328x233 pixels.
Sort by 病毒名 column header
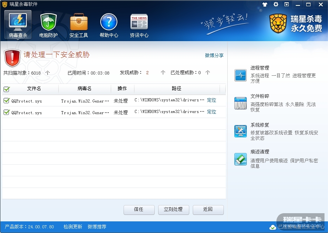84,89
